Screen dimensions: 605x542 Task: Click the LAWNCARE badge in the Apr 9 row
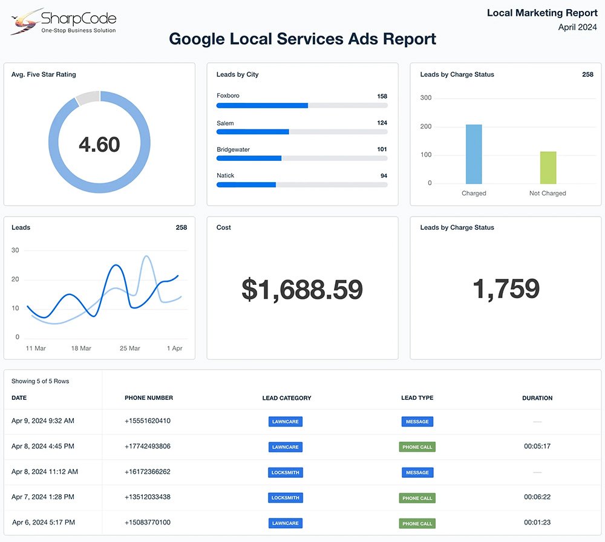286,422
